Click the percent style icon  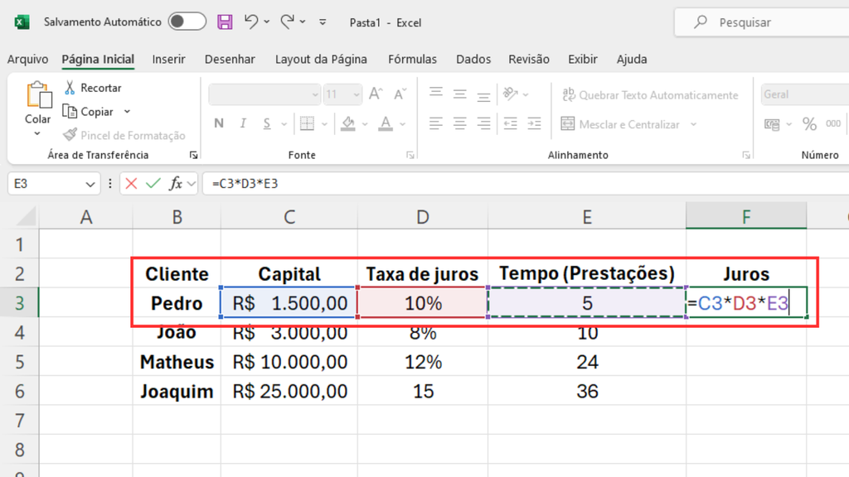pos(808,123)
